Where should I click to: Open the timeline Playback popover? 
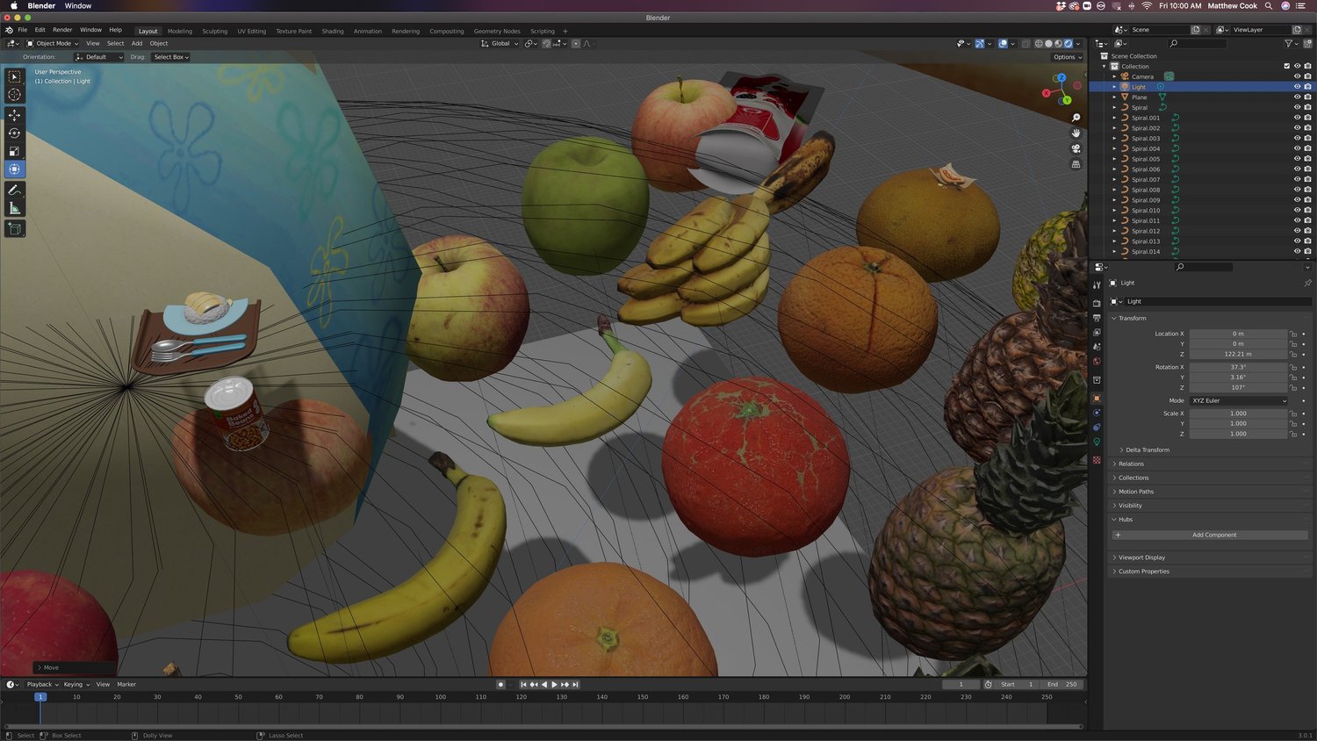pos(42,684)
